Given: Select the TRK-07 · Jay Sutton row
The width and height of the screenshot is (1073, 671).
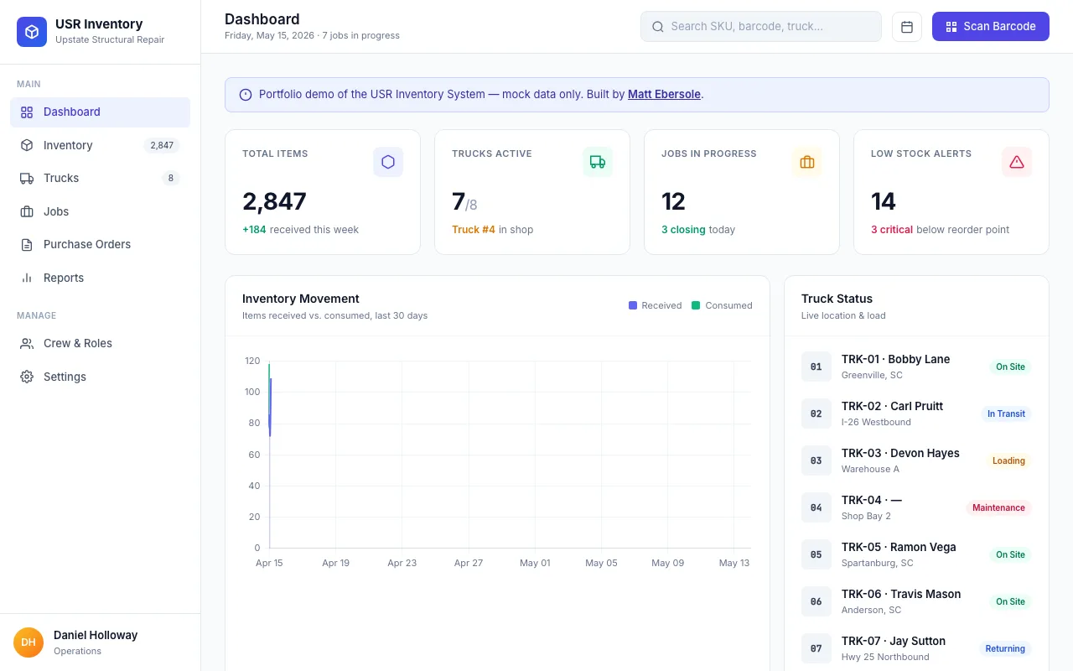Looking at the screenshot, I should point(916,648).
